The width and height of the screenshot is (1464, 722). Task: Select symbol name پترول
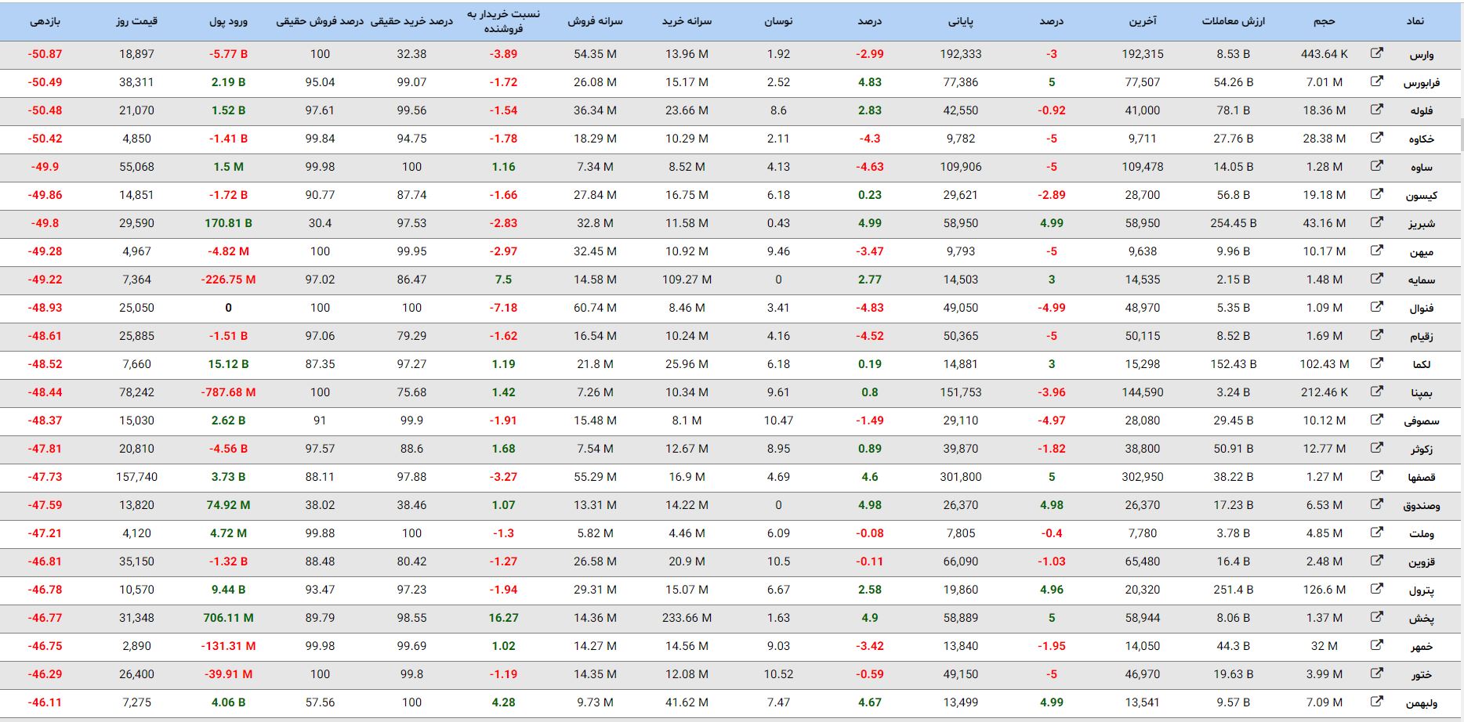[1422, 590]
